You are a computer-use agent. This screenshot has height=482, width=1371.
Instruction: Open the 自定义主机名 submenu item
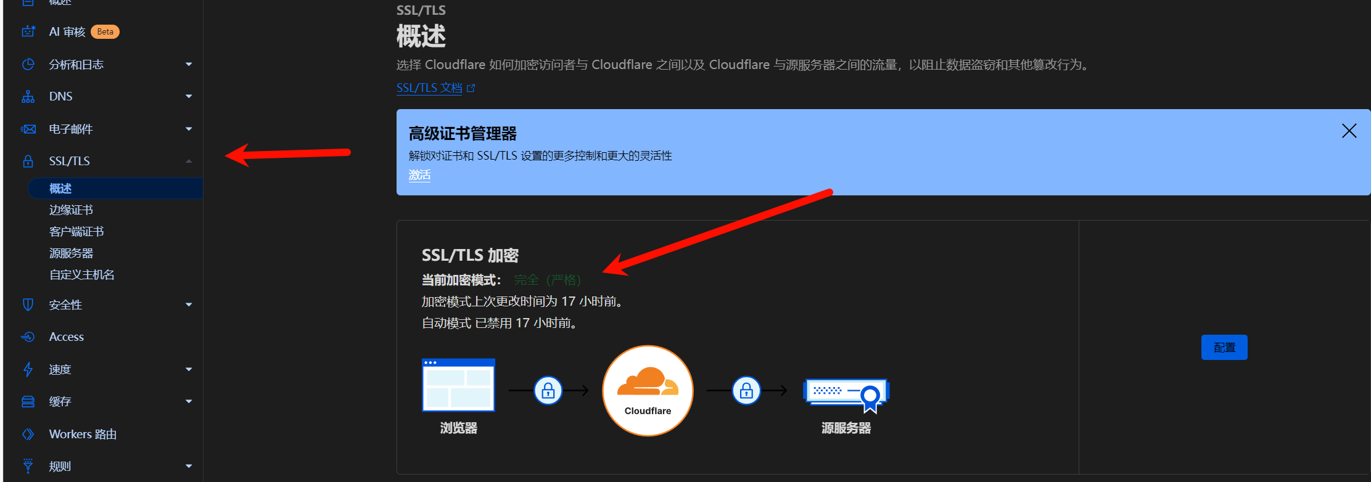pyautogui.click(x=82, y=275)
